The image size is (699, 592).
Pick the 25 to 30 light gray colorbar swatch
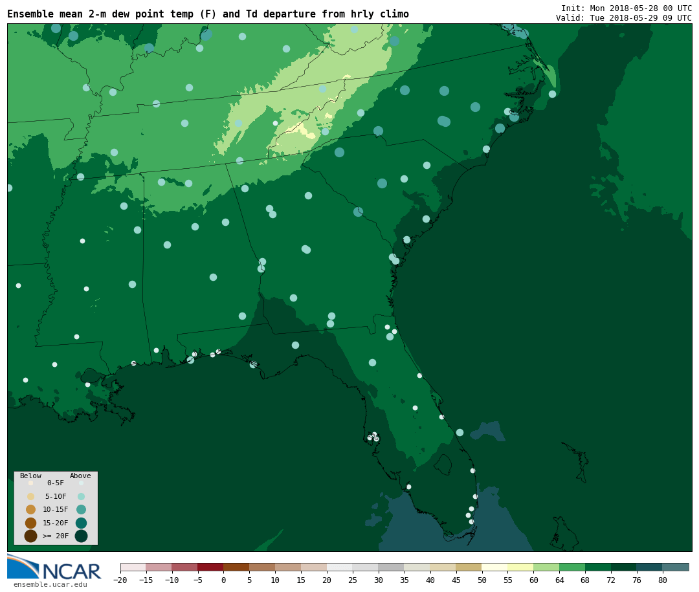[366, 567]
